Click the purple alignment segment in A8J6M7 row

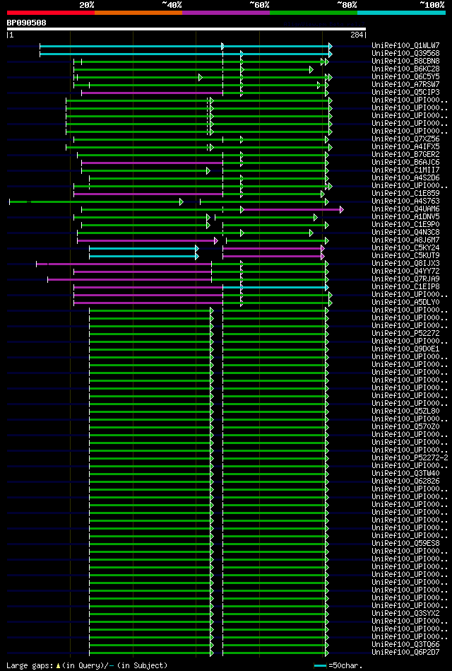(146, 240)
